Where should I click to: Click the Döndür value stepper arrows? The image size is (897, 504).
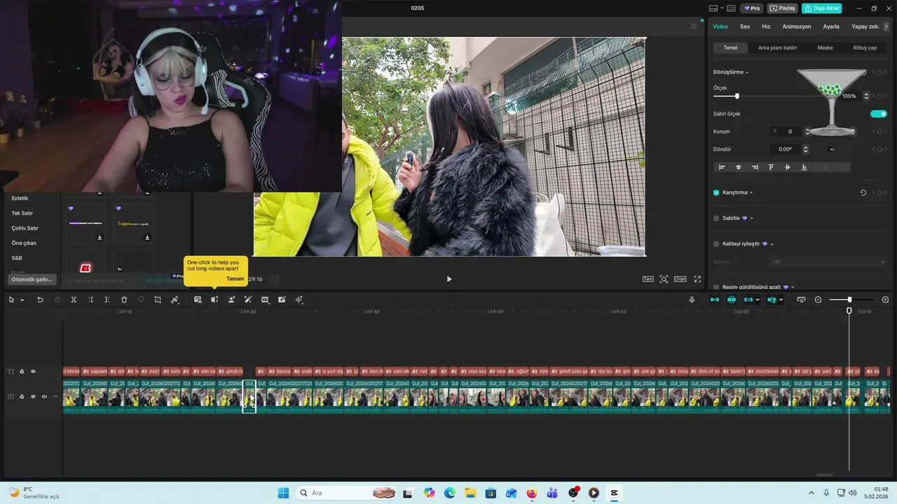[x=805, y=149]
